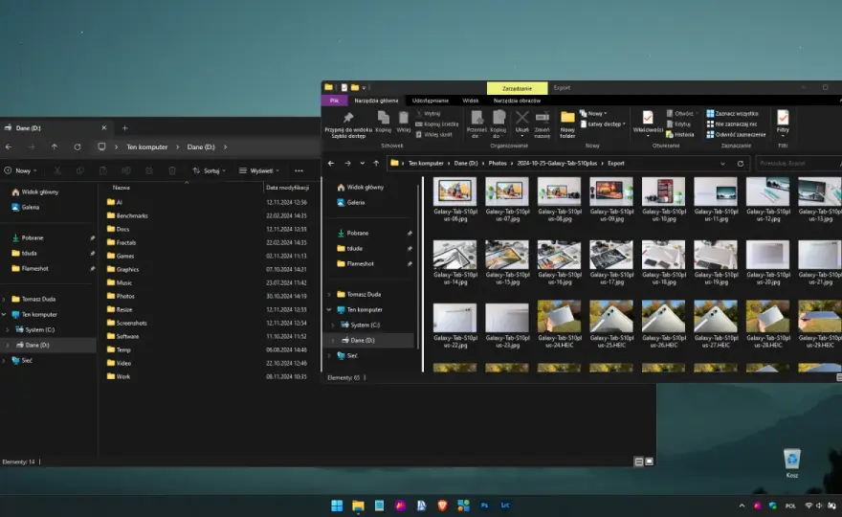842x517 pixels.
Task: Select thumbnail Galaxy-Tab-S10plus-06.jpg
Action: [454, 199]
